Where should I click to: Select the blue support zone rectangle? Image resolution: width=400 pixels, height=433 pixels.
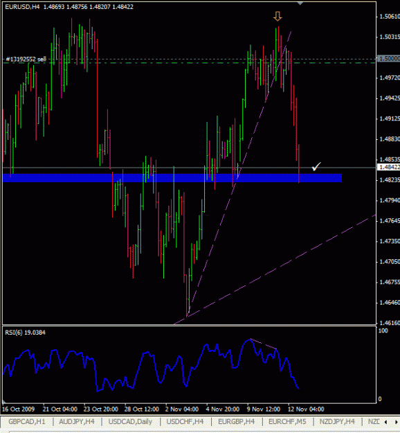[172, 178]
